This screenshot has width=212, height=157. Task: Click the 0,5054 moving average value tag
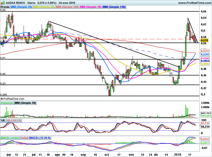(205, 61)
